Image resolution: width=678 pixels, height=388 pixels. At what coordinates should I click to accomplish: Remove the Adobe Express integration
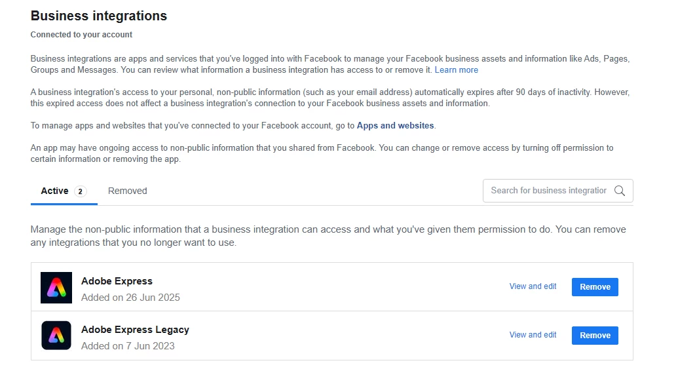tap(595, 287)
